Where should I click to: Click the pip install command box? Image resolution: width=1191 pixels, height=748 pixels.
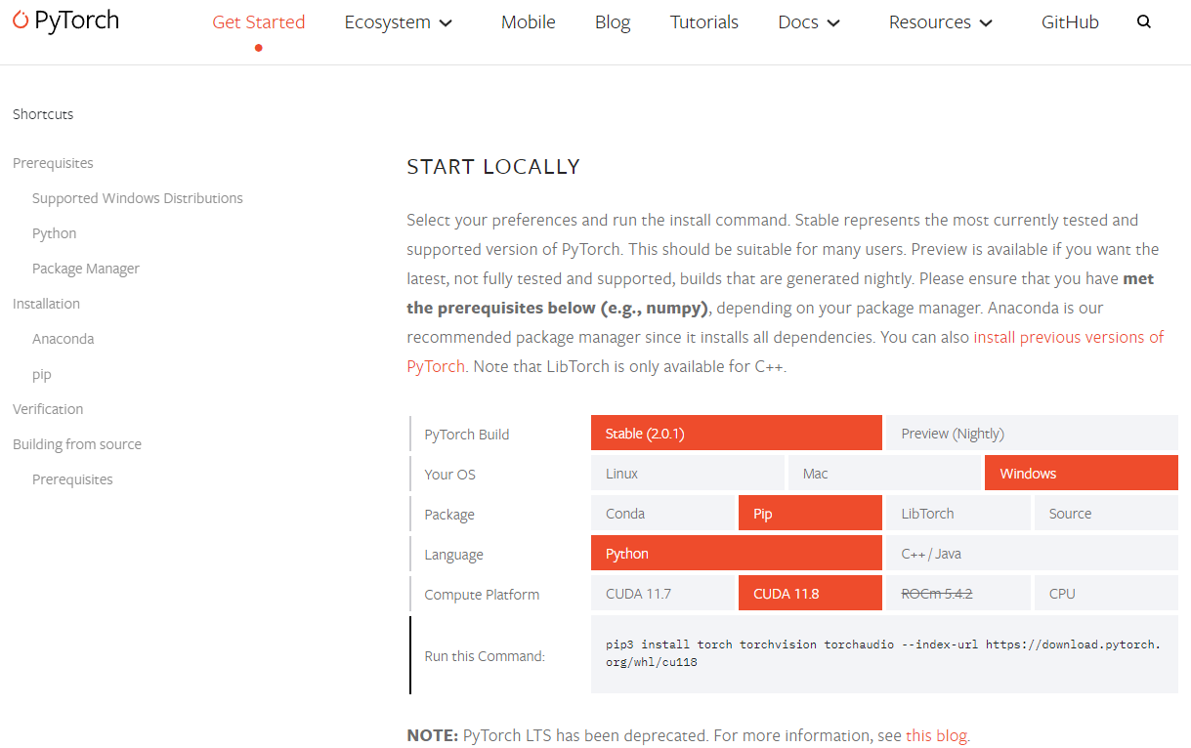(x=883, y=653)
